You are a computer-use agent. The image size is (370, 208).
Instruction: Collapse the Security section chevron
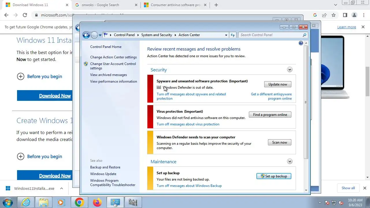click(290, 70)
